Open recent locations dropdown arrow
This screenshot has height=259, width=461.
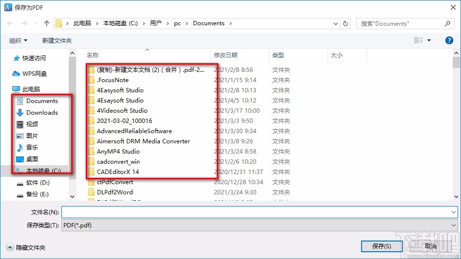click(36, 23)
